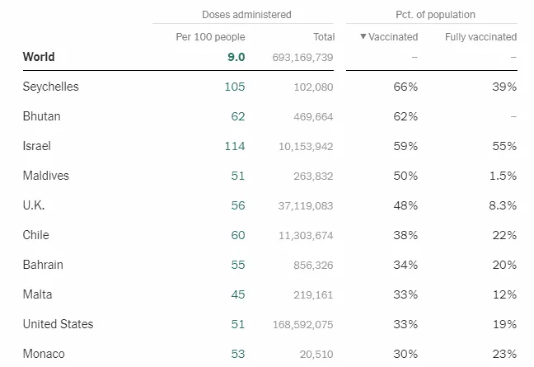This screenshot has height=367, width=534.
Task: Select United States in the table
Action: pos(58,324)
